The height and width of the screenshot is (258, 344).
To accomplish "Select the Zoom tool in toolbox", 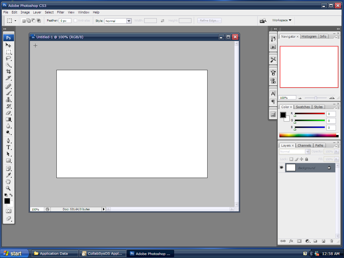I will tap(8, 188).
